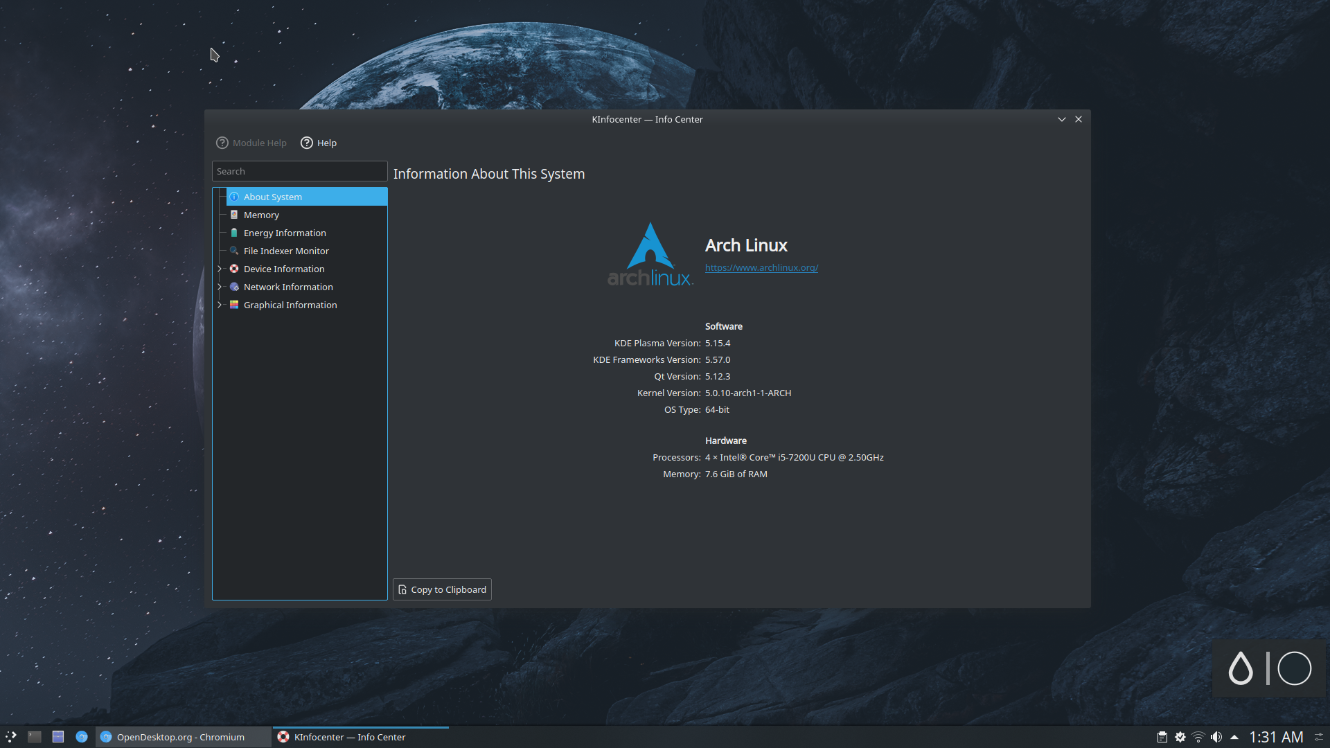Click the Processors i5-7200U value text
This screenshot has width=1330, height=748.
[795, 457]
